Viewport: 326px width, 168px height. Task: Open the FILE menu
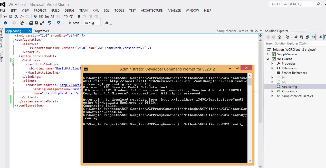(x=3, y=11)
